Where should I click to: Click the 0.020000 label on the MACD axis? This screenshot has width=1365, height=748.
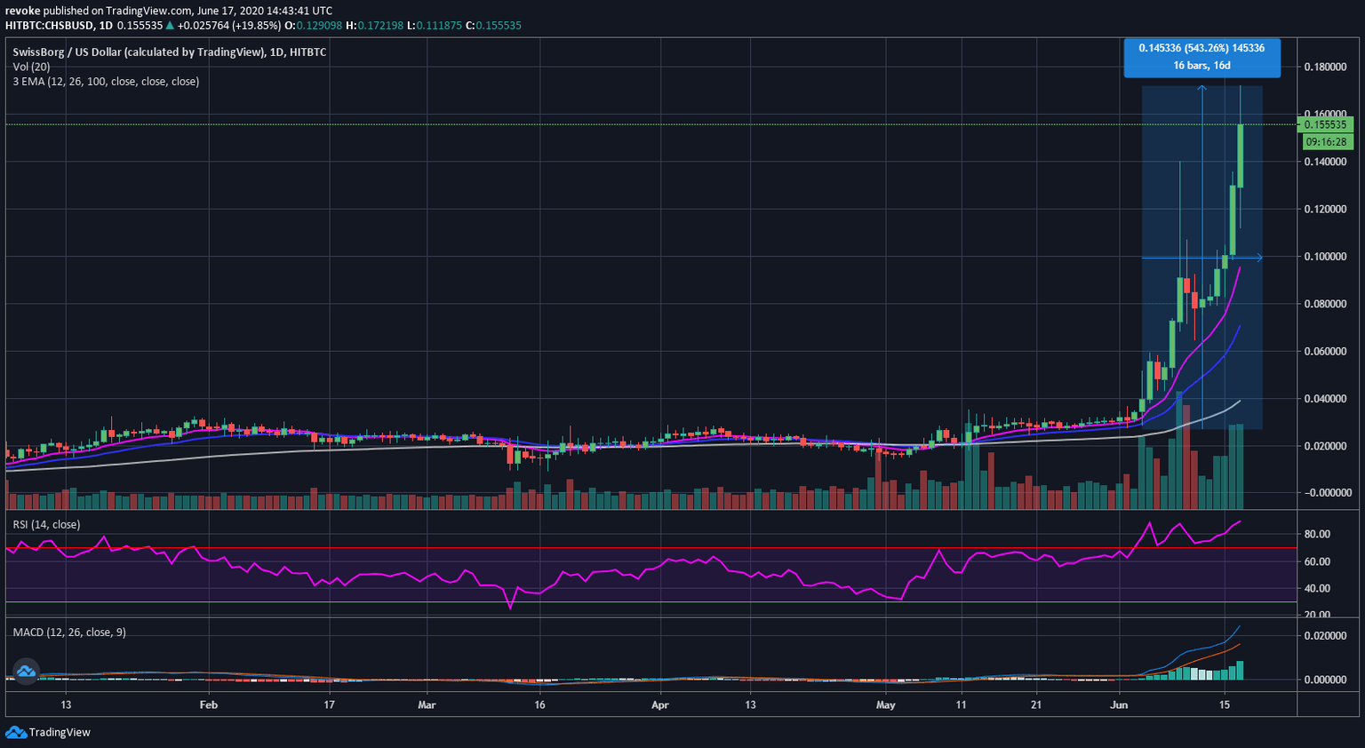pos(1325,636)
